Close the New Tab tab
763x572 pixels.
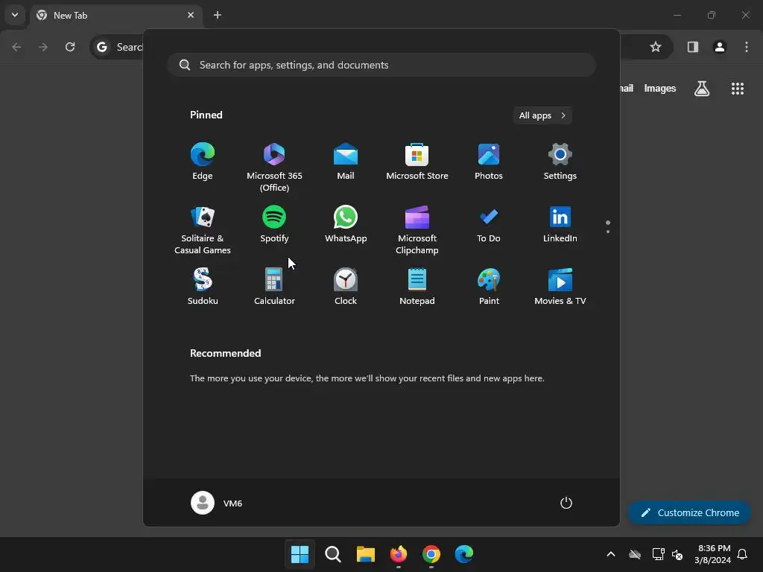[191, 15]
